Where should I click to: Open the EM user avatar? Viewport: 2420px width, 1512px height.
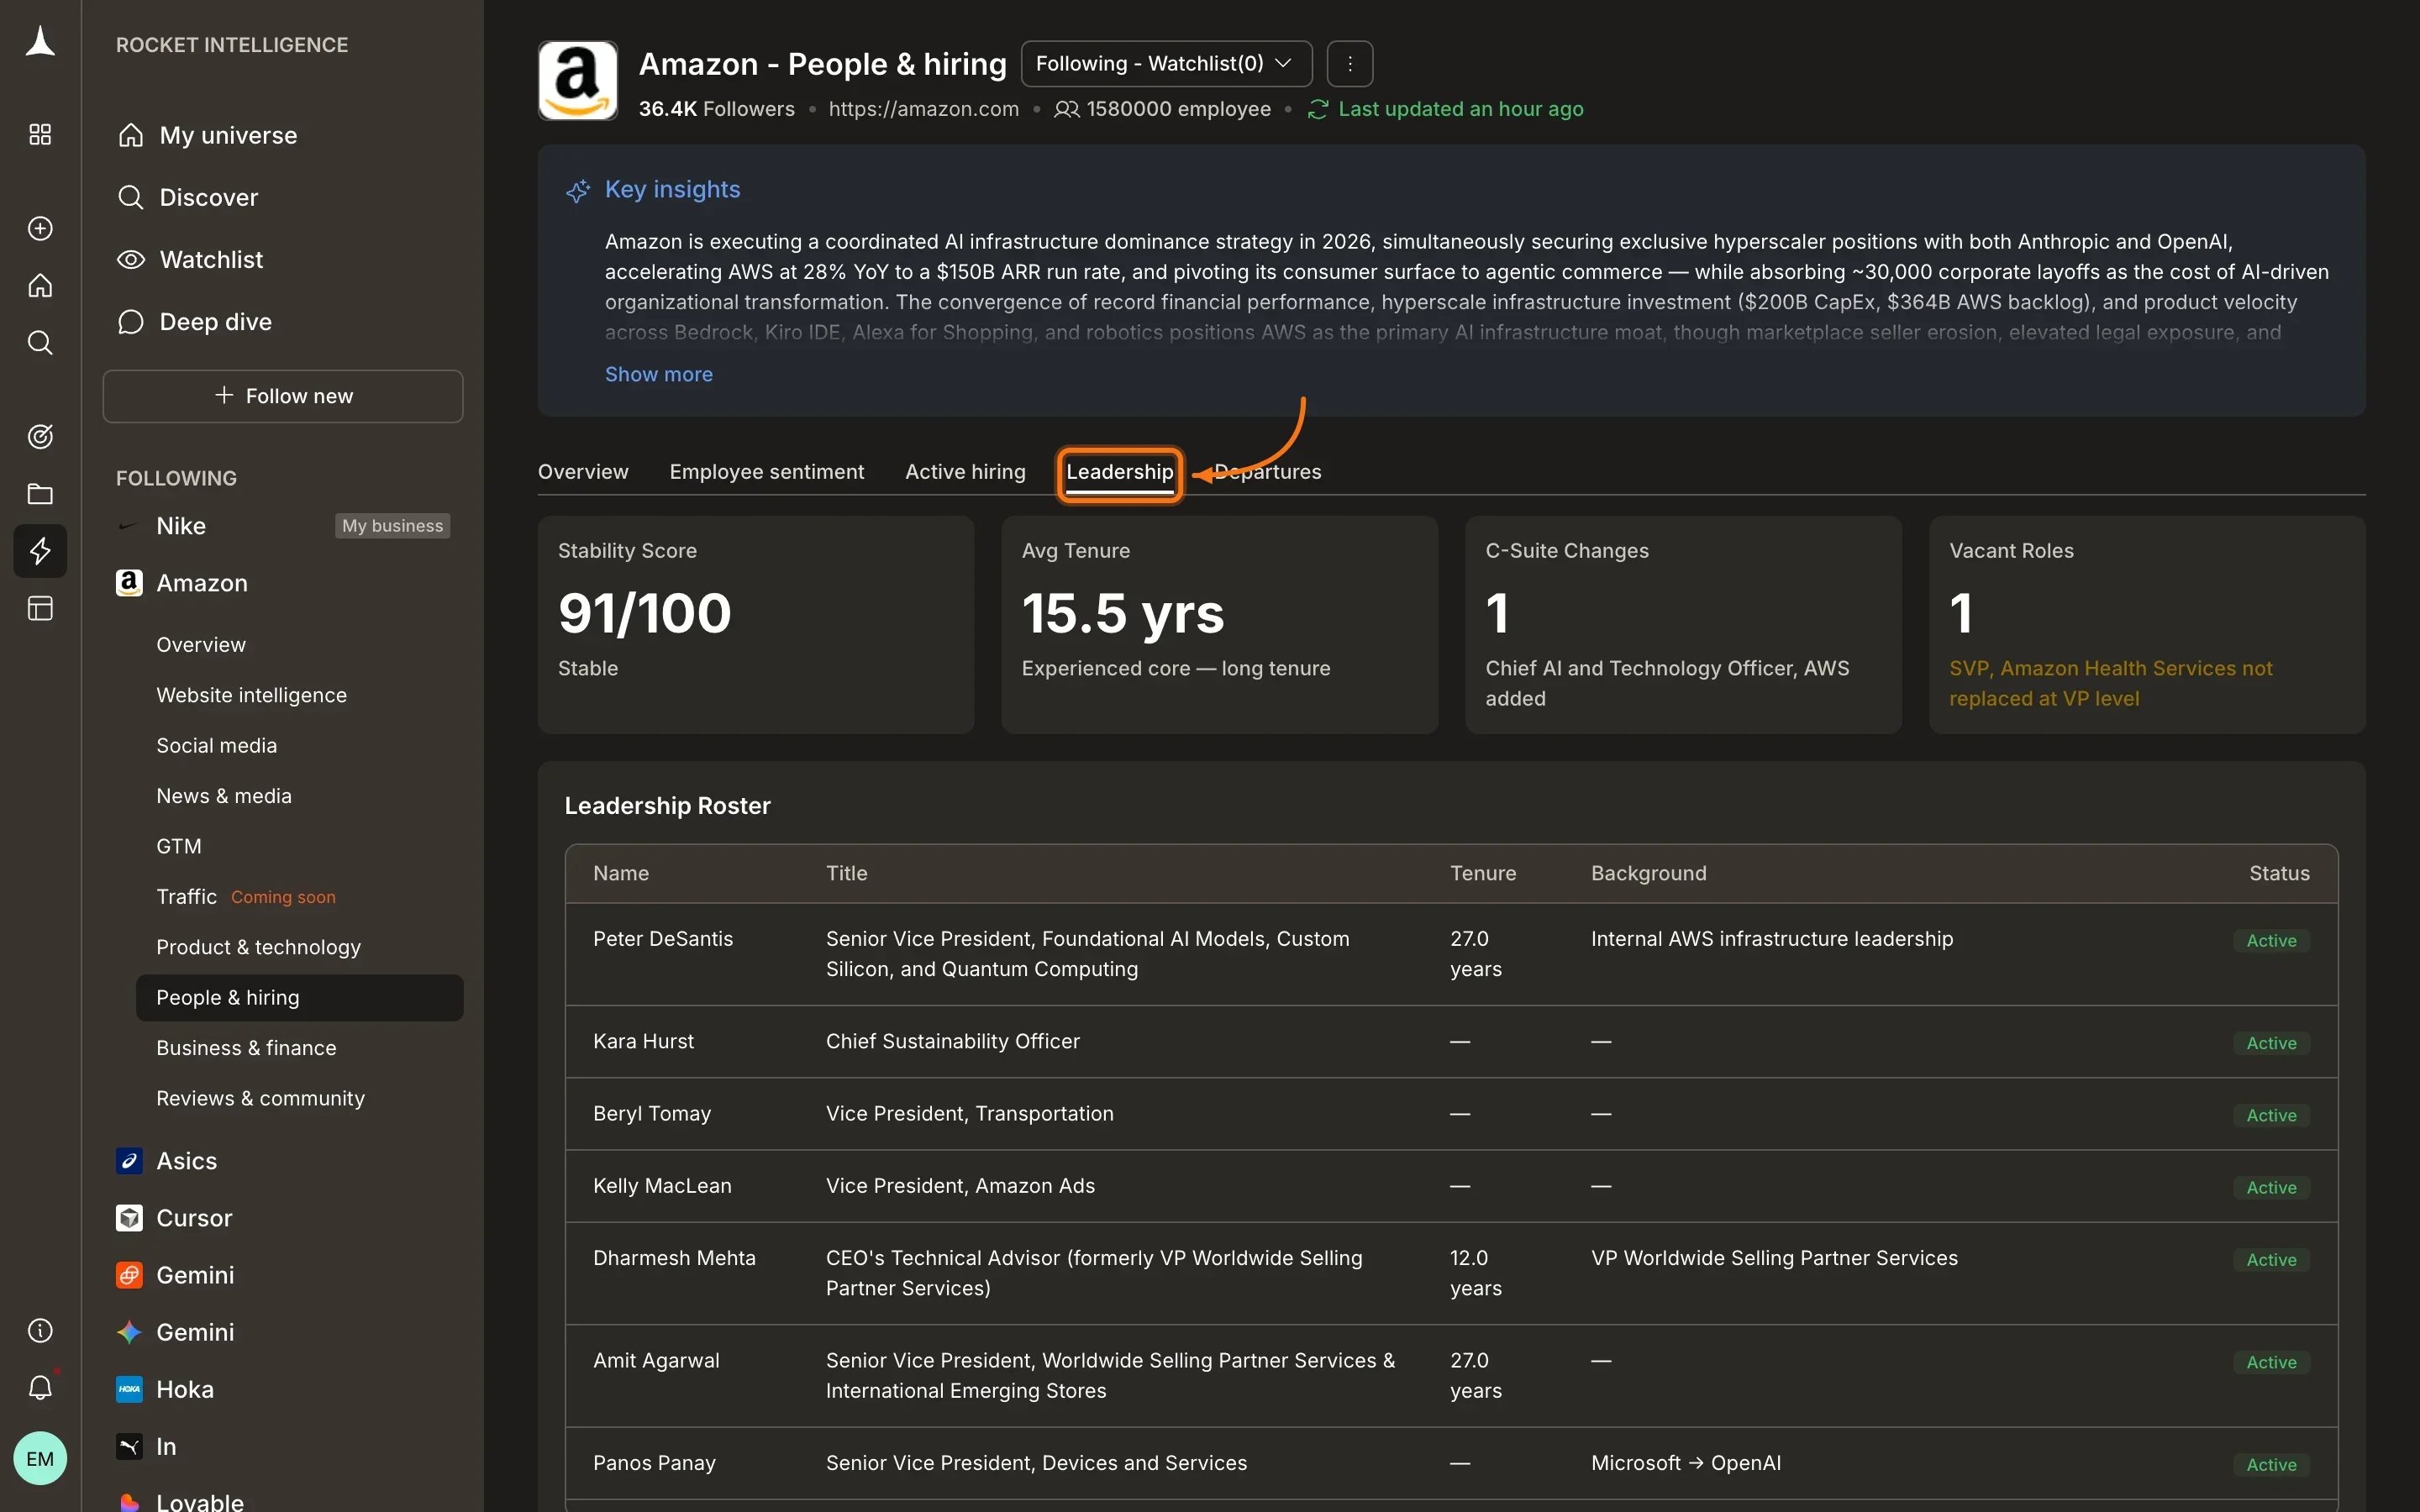coord(40,1458)
